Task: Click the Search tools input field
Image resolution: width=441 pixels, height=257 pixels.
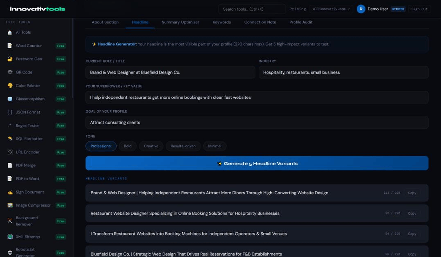Action: coord(252,9)
